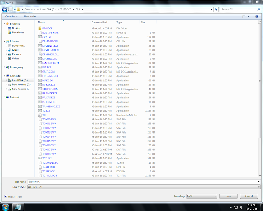Open the File name dropdown arrow
Screen dimensions: 263x211
[x=259, y=182]
